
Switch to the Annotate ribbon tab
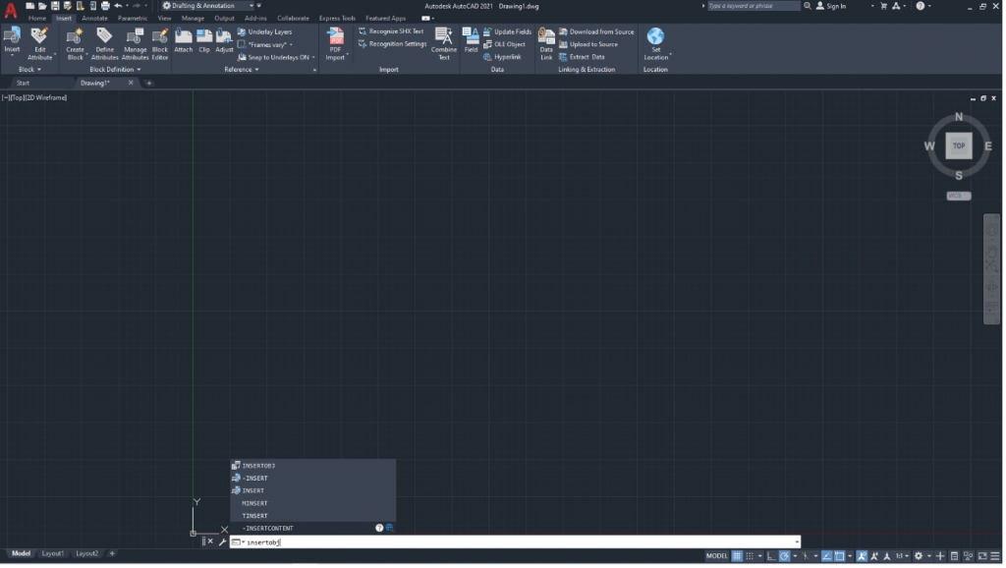95,17
